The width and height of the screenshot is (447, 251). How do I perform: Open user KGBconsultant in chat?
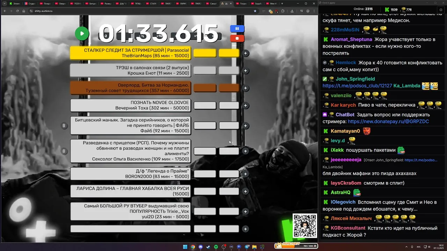348,228
